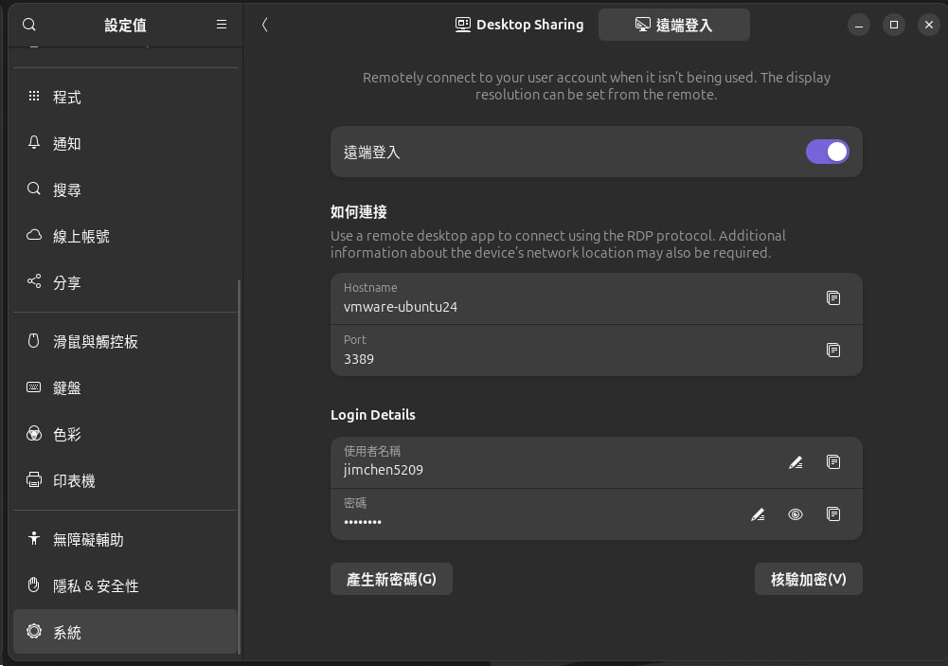Go back using the header chevron

coord(264,25)
